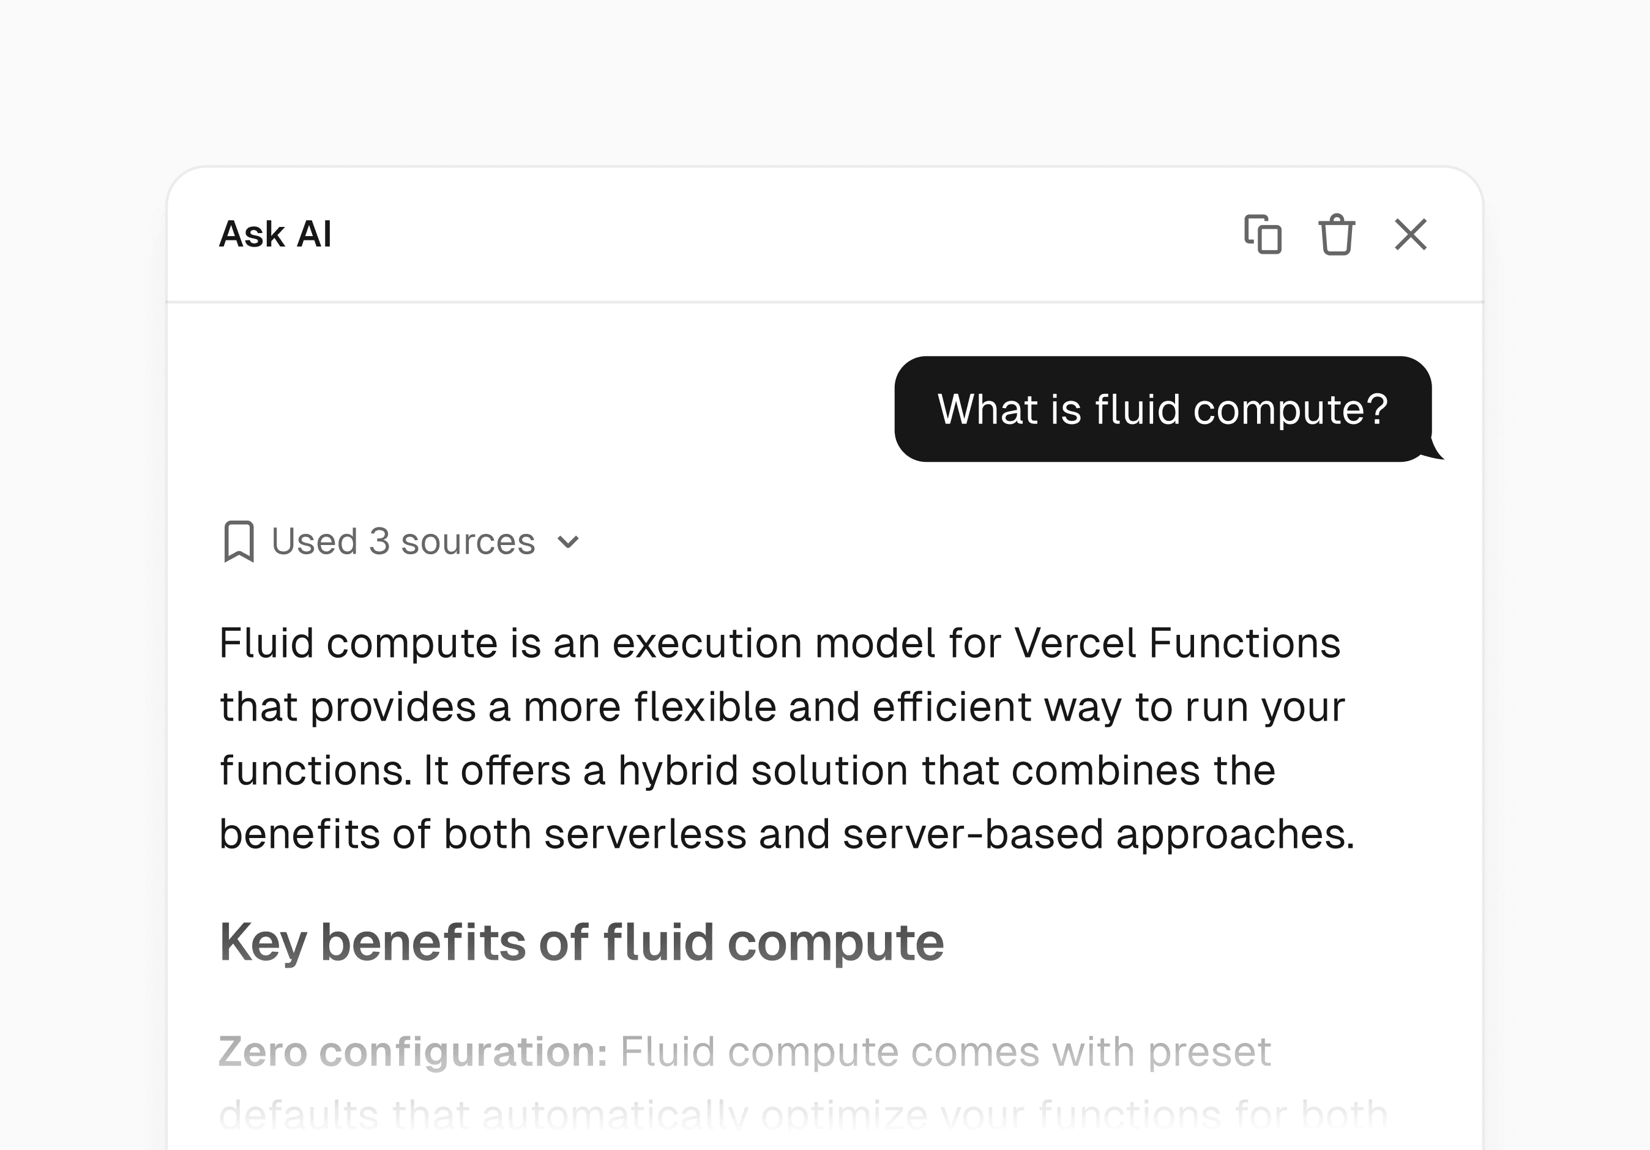Viewport: 1650px width, 1150px height.
Task: Click the first word "Fluid" of the answer
Action: [267, 643]
